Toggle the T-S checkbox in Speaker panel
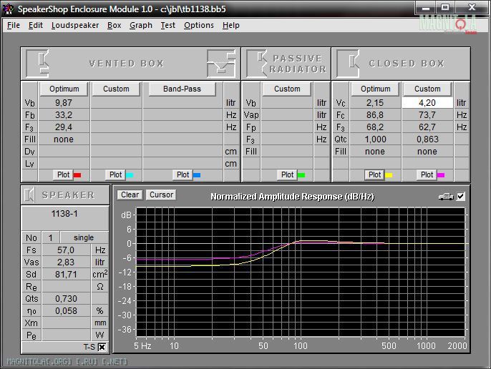The height and width of the screenshot is (369, 491). pos(102,347)
